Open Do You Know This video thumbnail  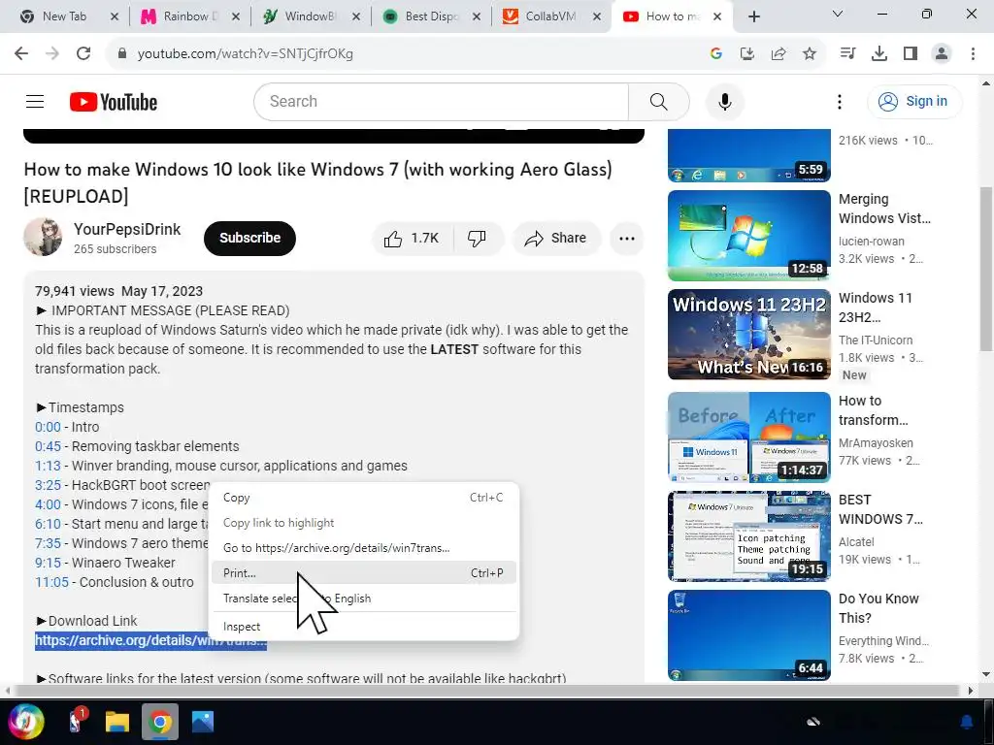(748, 634)
